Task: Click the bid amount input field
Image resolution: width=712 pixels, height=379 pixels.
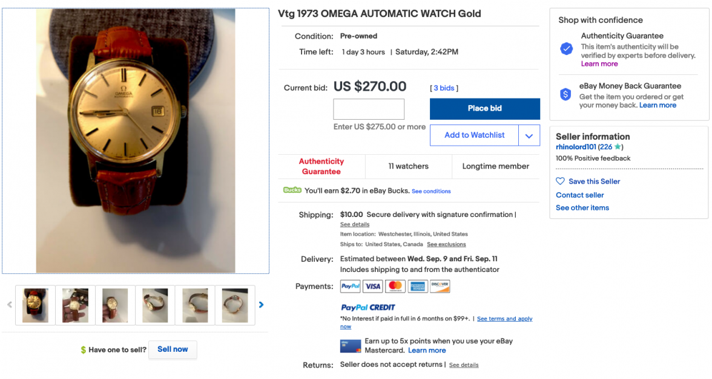Action: [x=369, y=109]
